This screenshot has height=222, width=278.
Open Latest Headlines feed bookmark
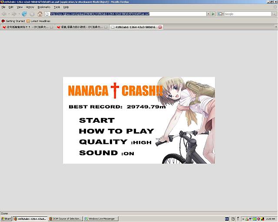click(38, 21)
